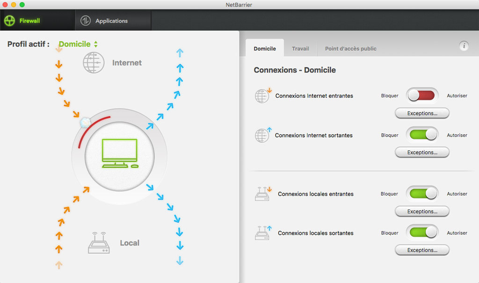The width and height of the screenshot is (479, 283).
Task: Open Exceptions for outgoing local connections
Action: [x=422, y=250]
